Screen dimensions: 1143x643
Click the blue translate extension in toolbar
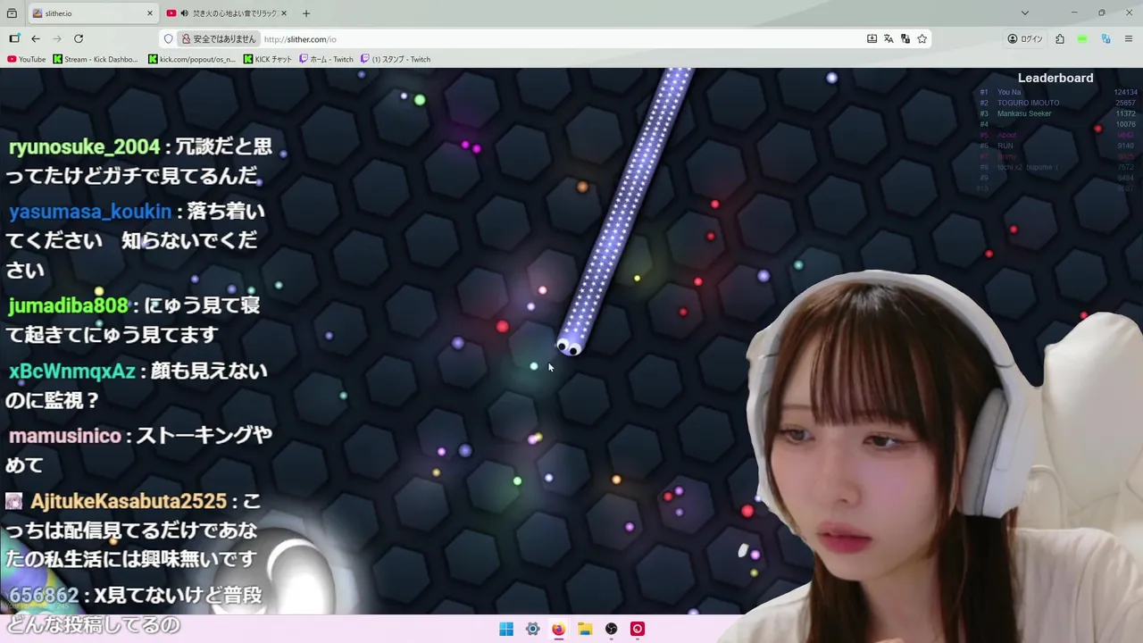click(1105, 38)
